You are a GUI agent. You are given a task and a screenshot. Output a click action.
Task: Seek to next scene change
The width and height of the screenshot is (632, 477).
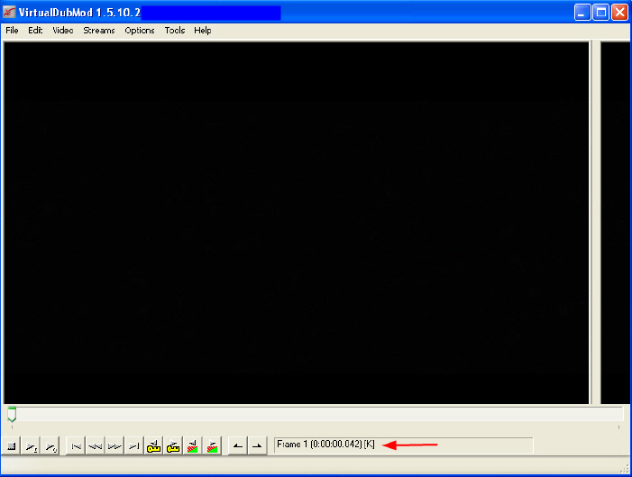[x=212, y=446]
